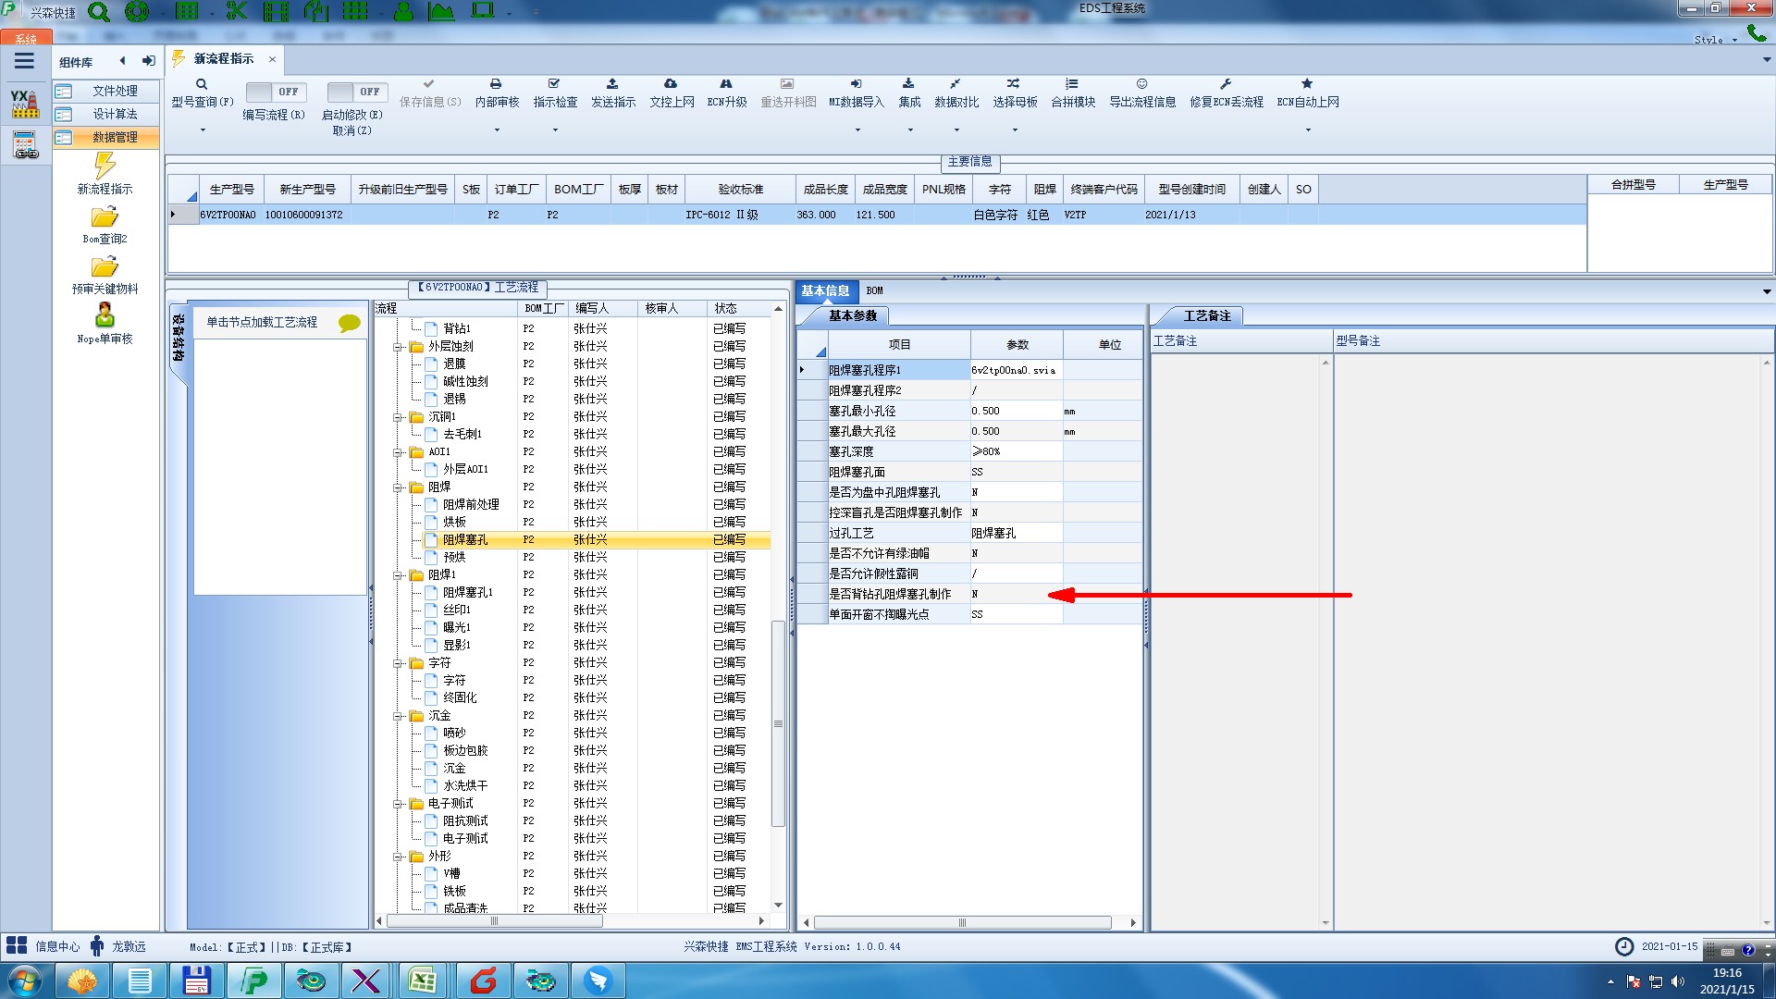Click the ECN自动上网 star icon
Image resolution: width=1776 pixels, height=999 pixels.
pyautogui.click(x=1307, y=84)
